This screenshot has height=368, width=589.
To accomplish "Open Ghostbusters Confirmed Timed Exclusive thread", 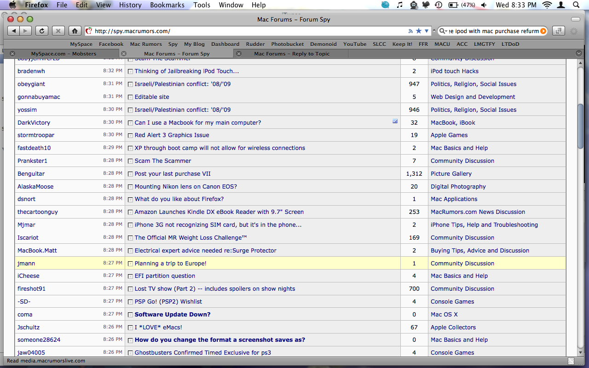I will (x=203, y=353).
